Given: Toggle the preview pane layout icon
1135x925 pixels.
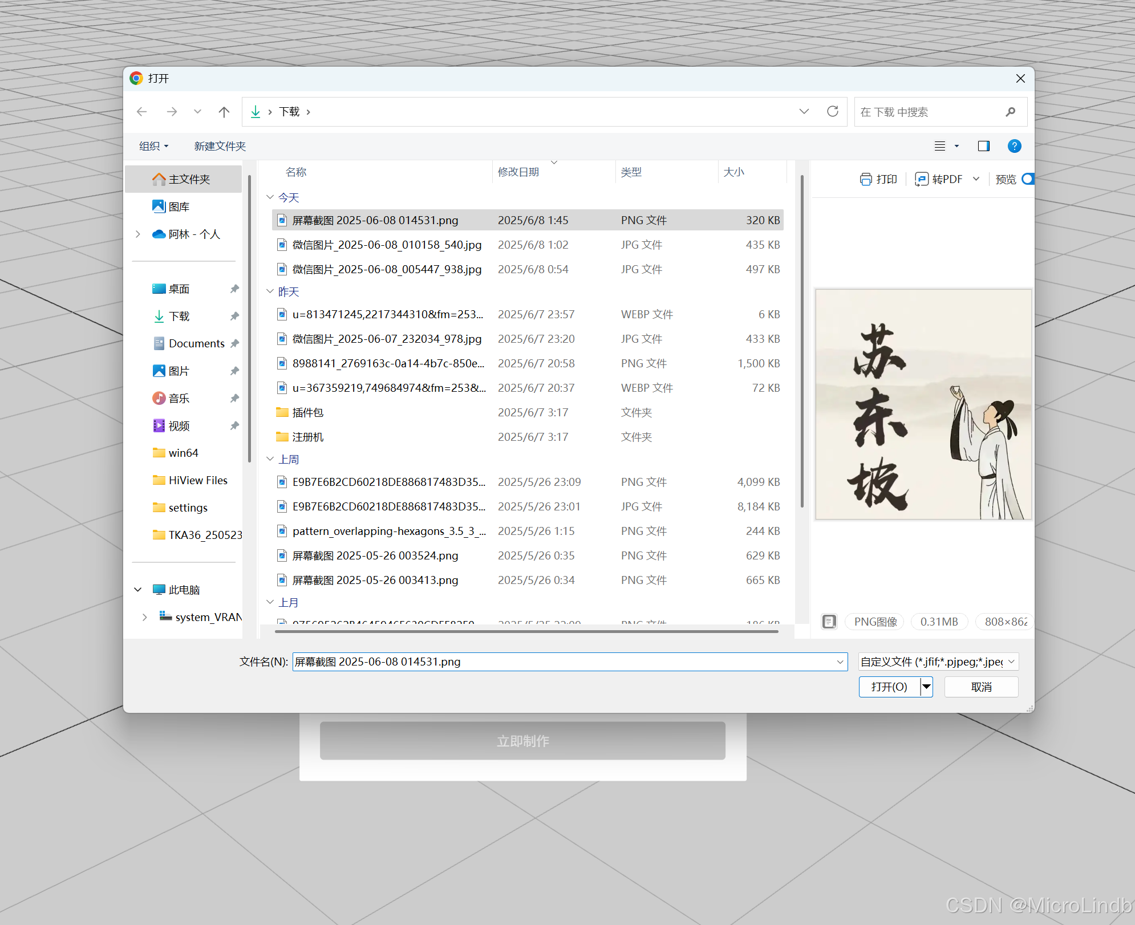Looking at the screenshot, I should 984,146.
